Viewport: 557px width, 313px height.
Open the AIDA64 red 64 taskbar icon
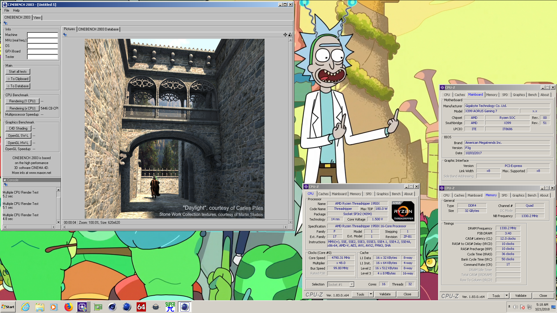[x=141, y=307]
